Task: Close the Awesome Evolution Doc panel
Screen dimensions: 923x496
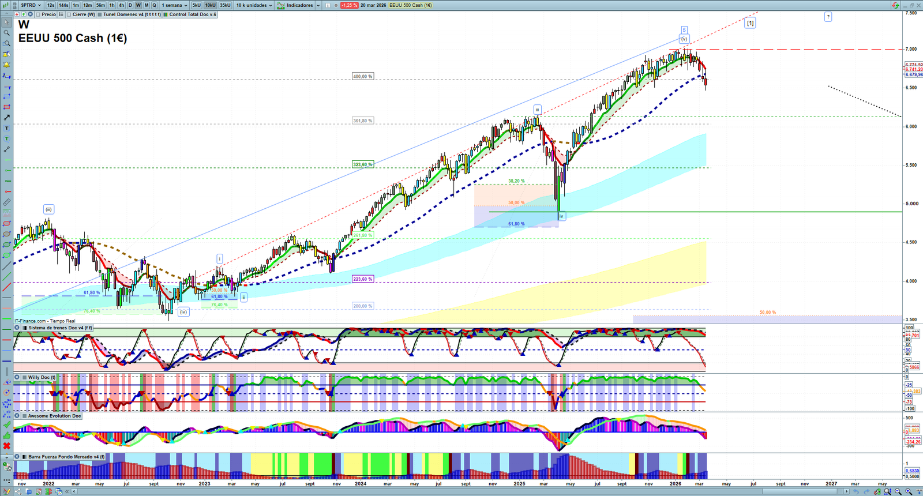Action: [17, 416]
